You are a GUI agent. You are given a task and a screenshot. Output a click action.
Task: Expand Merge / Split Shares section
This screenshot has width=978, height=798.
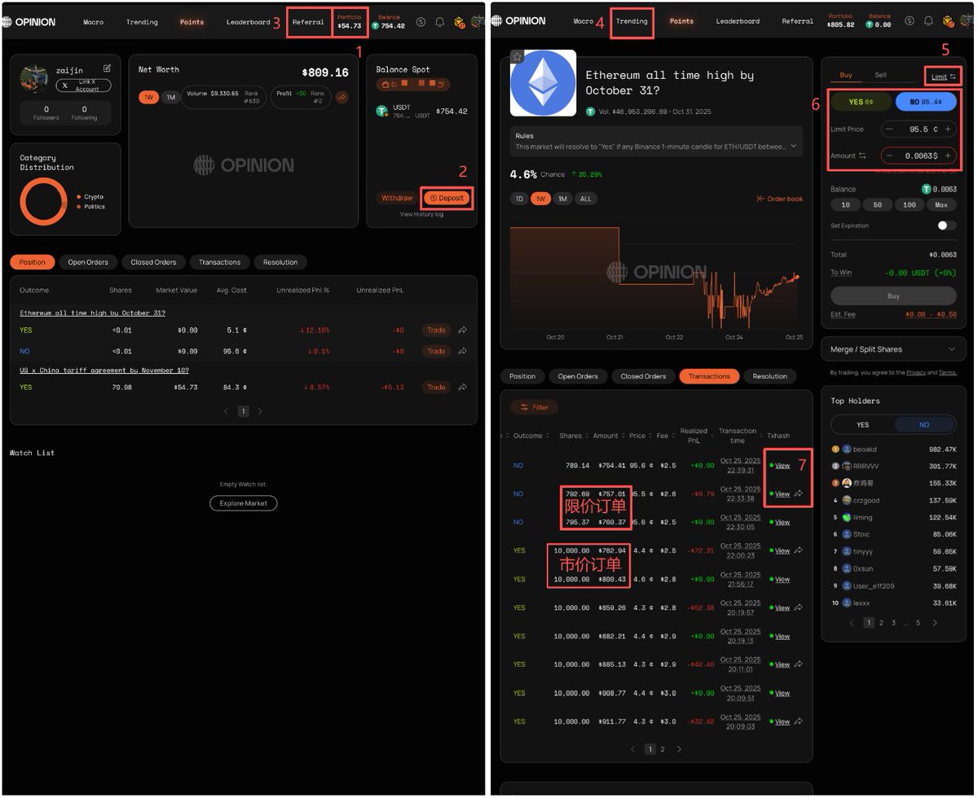pos(893,349)
